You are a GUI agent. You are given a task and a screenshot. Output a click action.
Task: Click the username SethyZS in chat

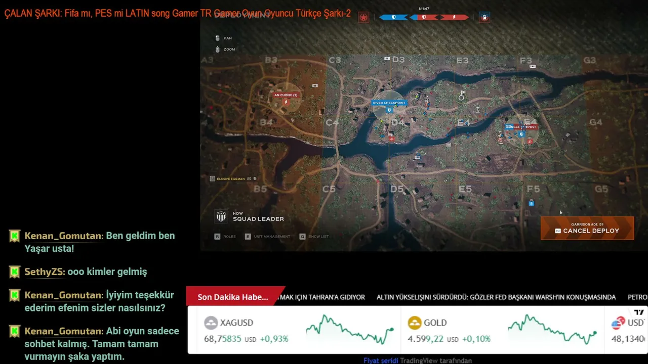[44, 272]
